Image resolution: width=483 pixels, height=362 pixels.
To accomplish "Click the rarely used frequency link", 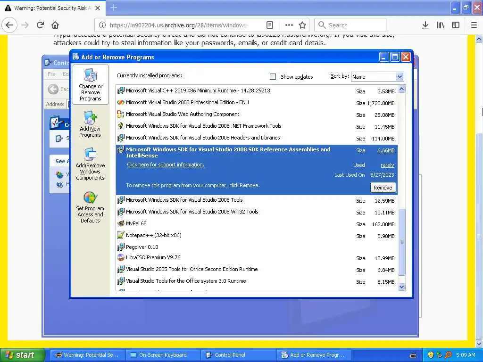I will point(387,165).
